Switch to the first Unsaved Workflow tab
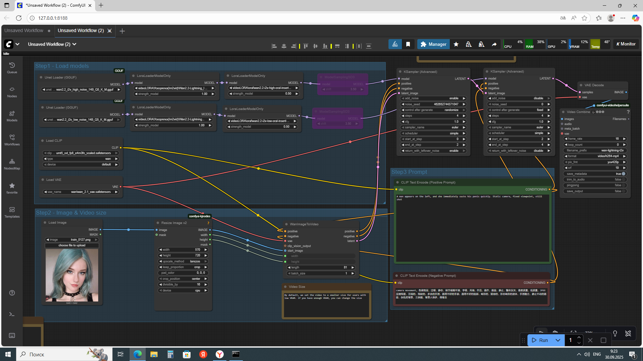643x361 pixels. 24,30
